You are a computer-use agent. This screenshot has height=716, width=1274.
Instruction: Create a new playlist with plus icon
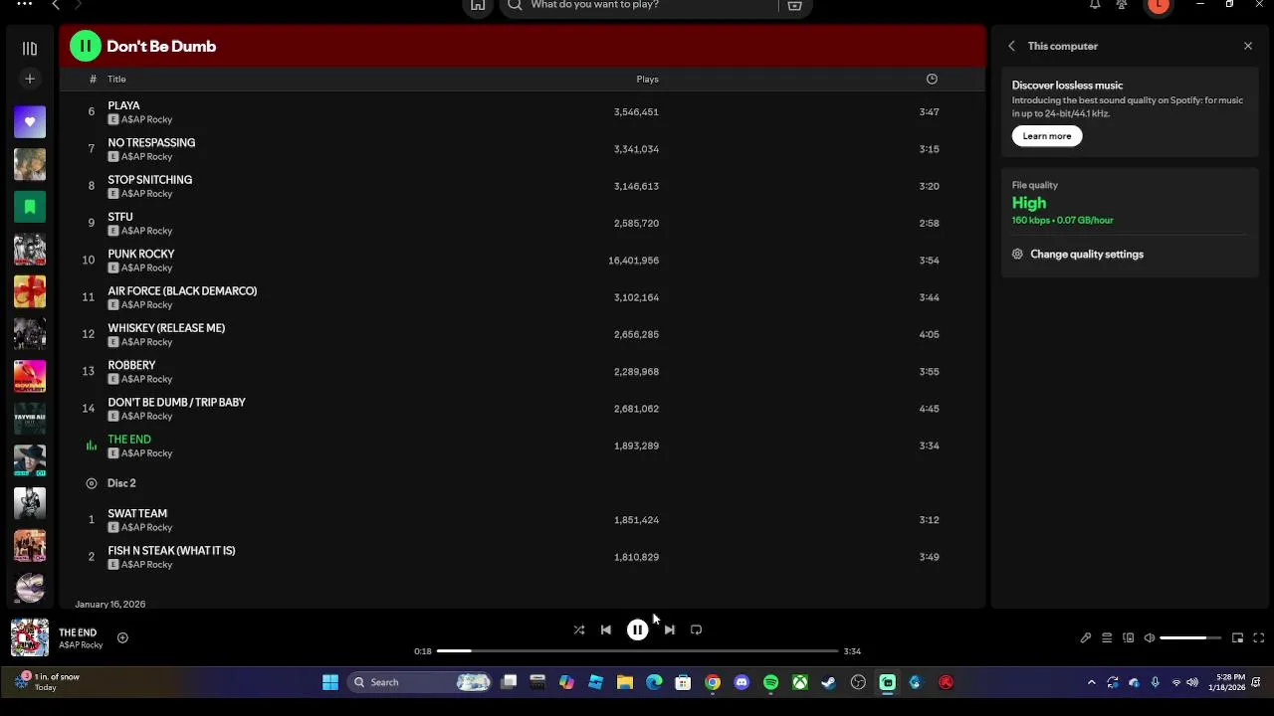pyautogui.click(x=30, y=79)
